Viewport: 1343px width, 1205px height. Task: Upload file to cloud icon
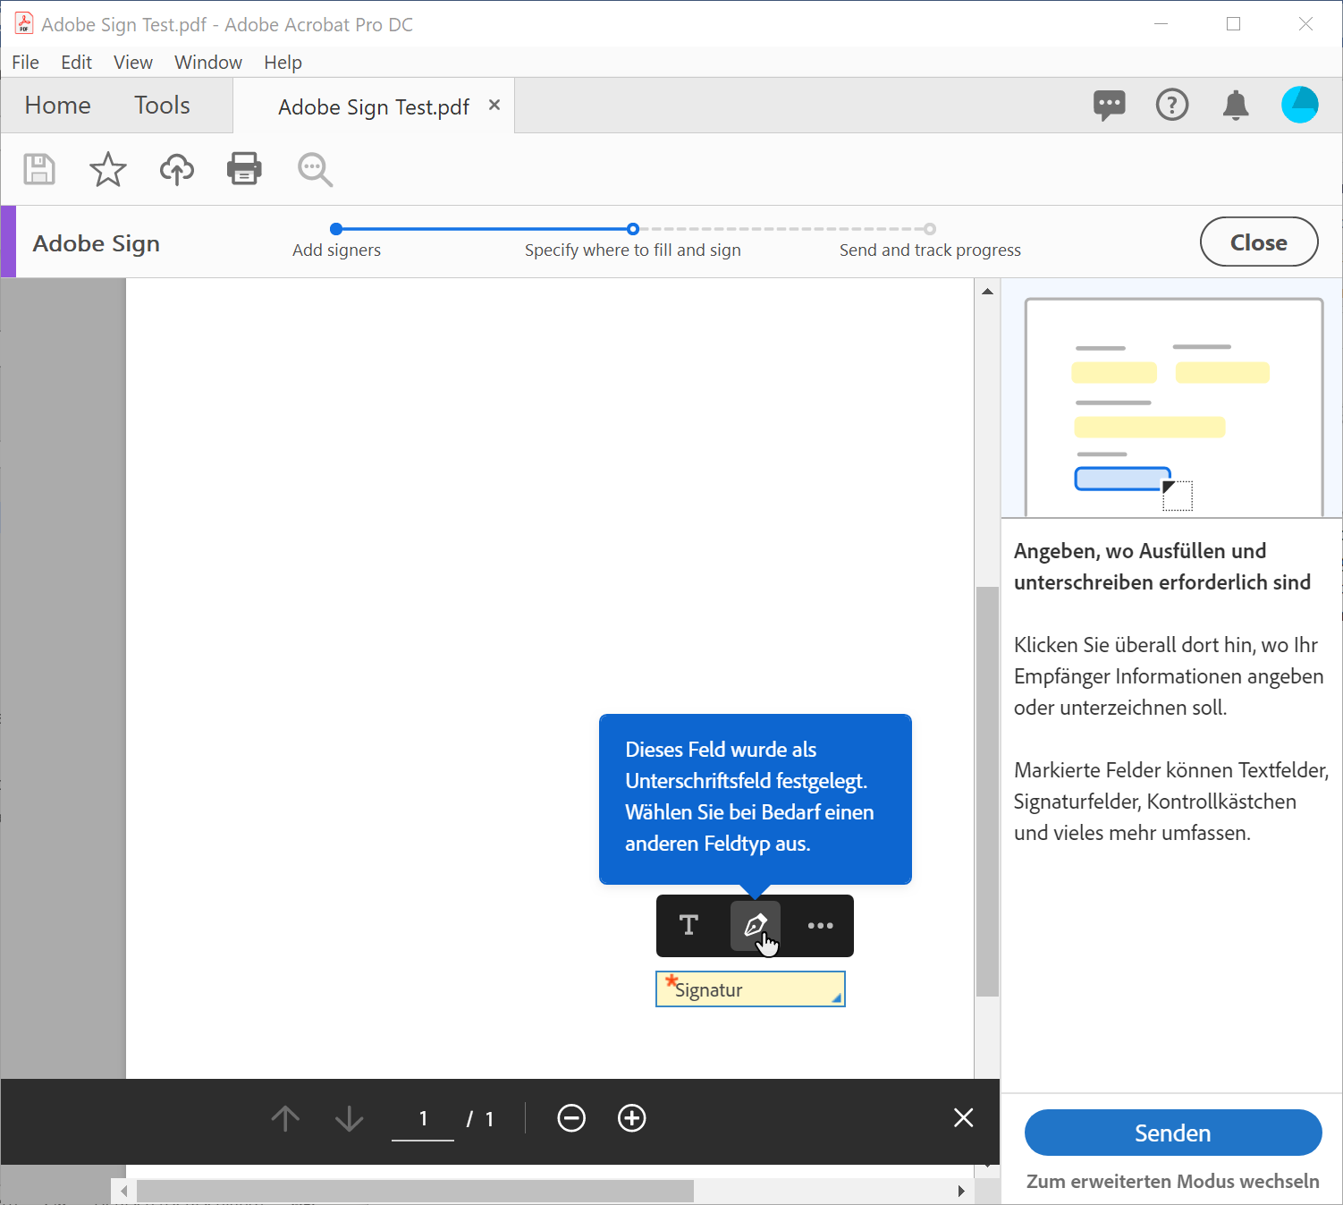tap(176, 168)
